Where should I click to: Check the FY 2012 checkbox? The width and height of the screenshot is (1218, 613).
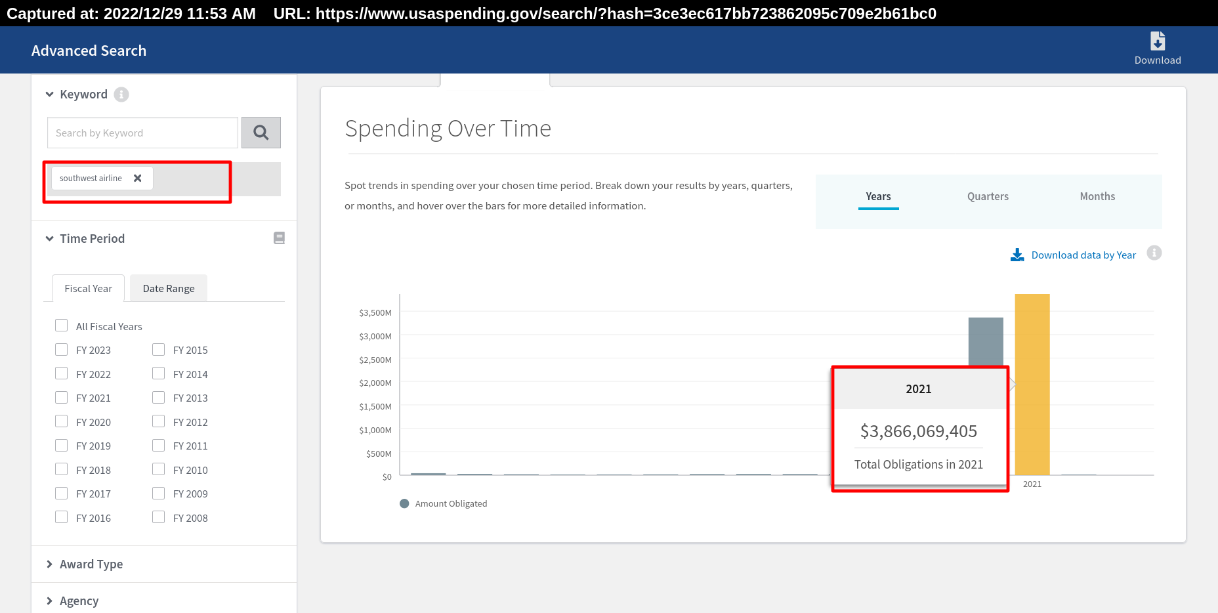(x=159, y=421)
